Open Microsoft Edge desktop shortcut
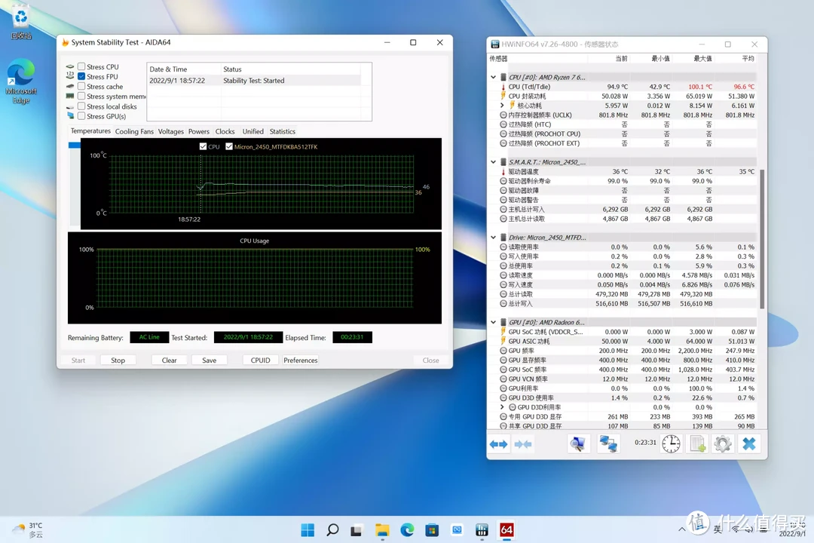 click(21, 81)
